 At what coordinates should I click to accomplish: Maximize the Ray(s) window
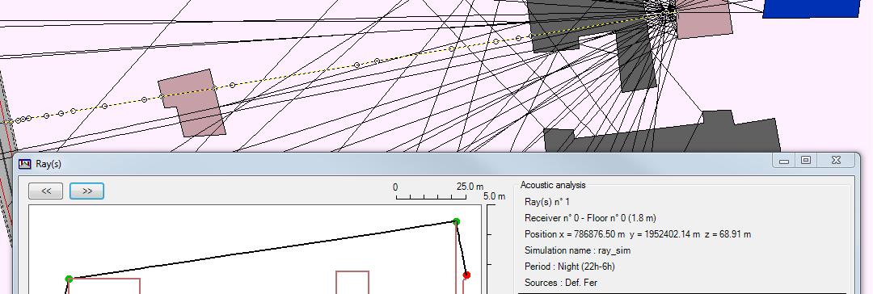[806, 161]
